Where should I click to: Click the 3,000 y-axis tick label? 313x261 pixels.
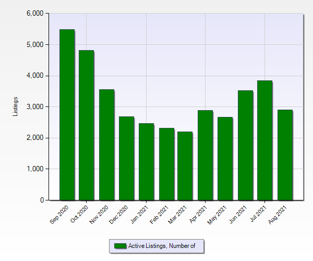coord(35,107)
